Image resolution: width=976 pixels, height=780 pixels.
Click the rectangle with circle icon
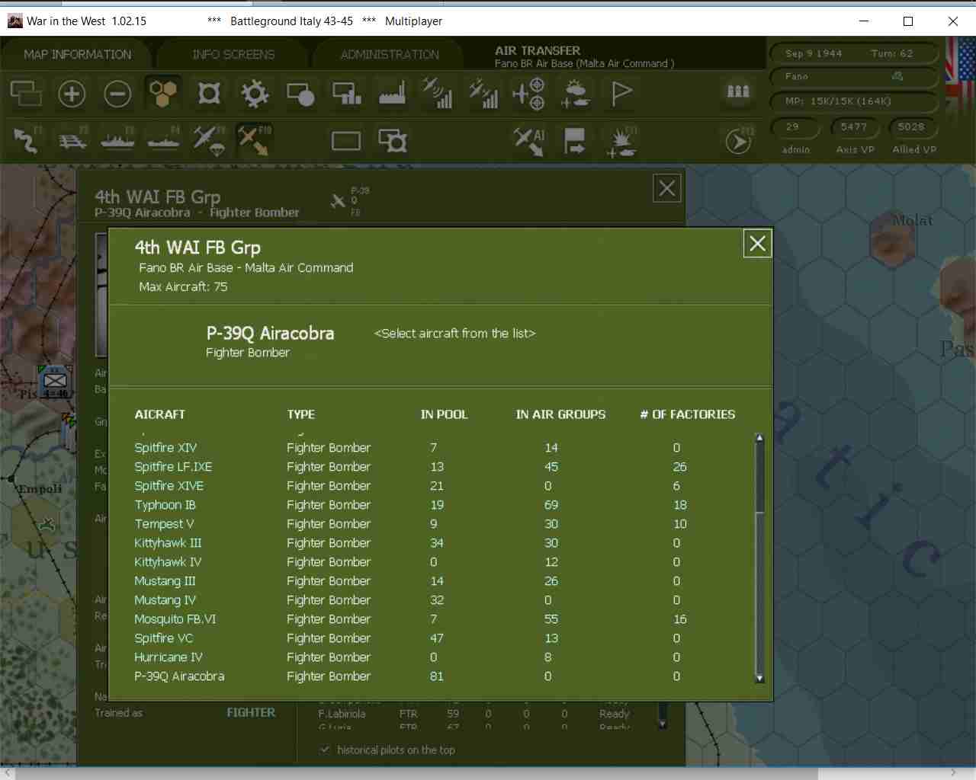pyautogui.click(x=300, y=94)
